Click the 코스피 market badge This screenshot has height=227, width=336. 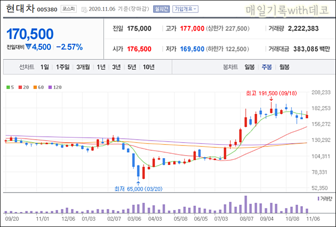click(x=69, y=9)
